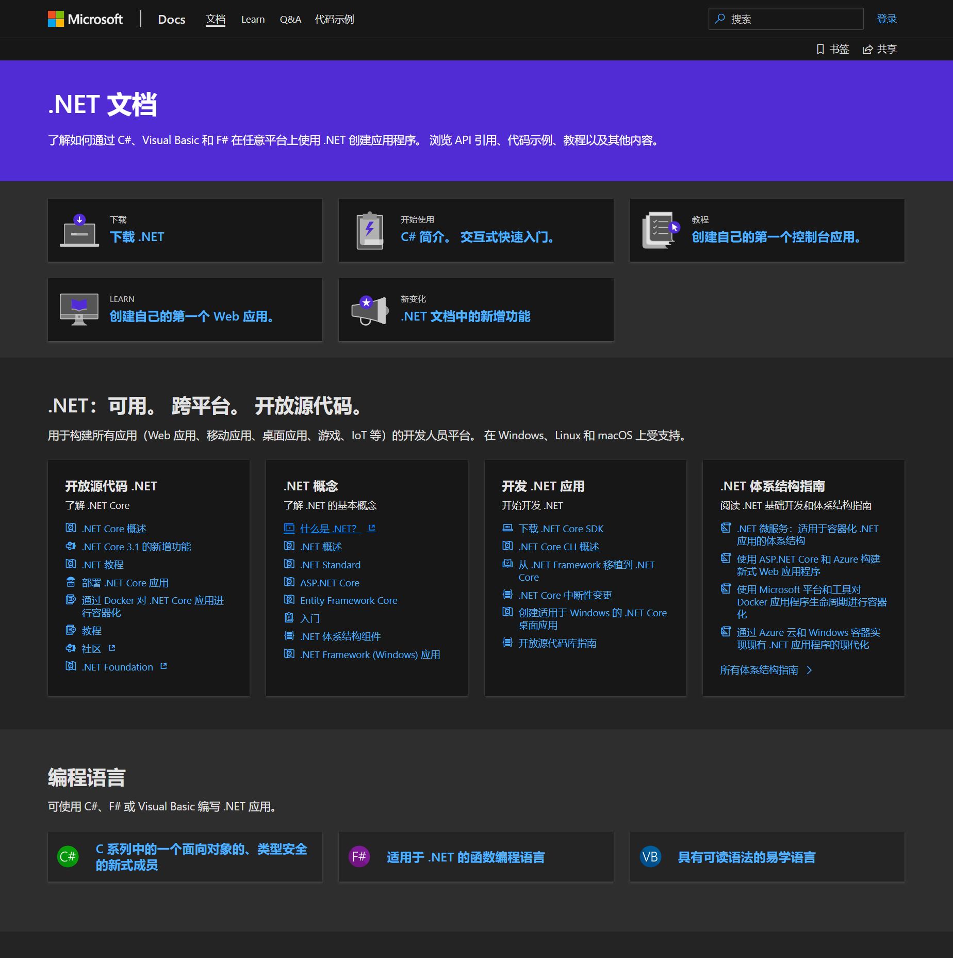Open the Learn navigation item
The image size is (953, 958).
(253, 19)
